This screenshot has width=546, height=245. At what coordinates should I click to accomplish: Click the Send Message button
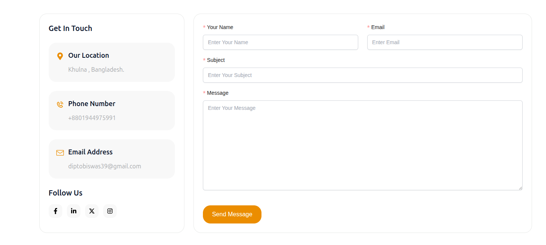point(232,214)
